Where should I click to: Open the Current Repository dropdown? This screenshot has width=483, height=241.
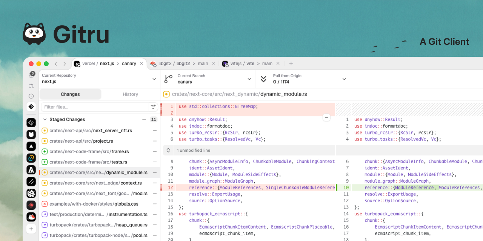pos(100,79)
